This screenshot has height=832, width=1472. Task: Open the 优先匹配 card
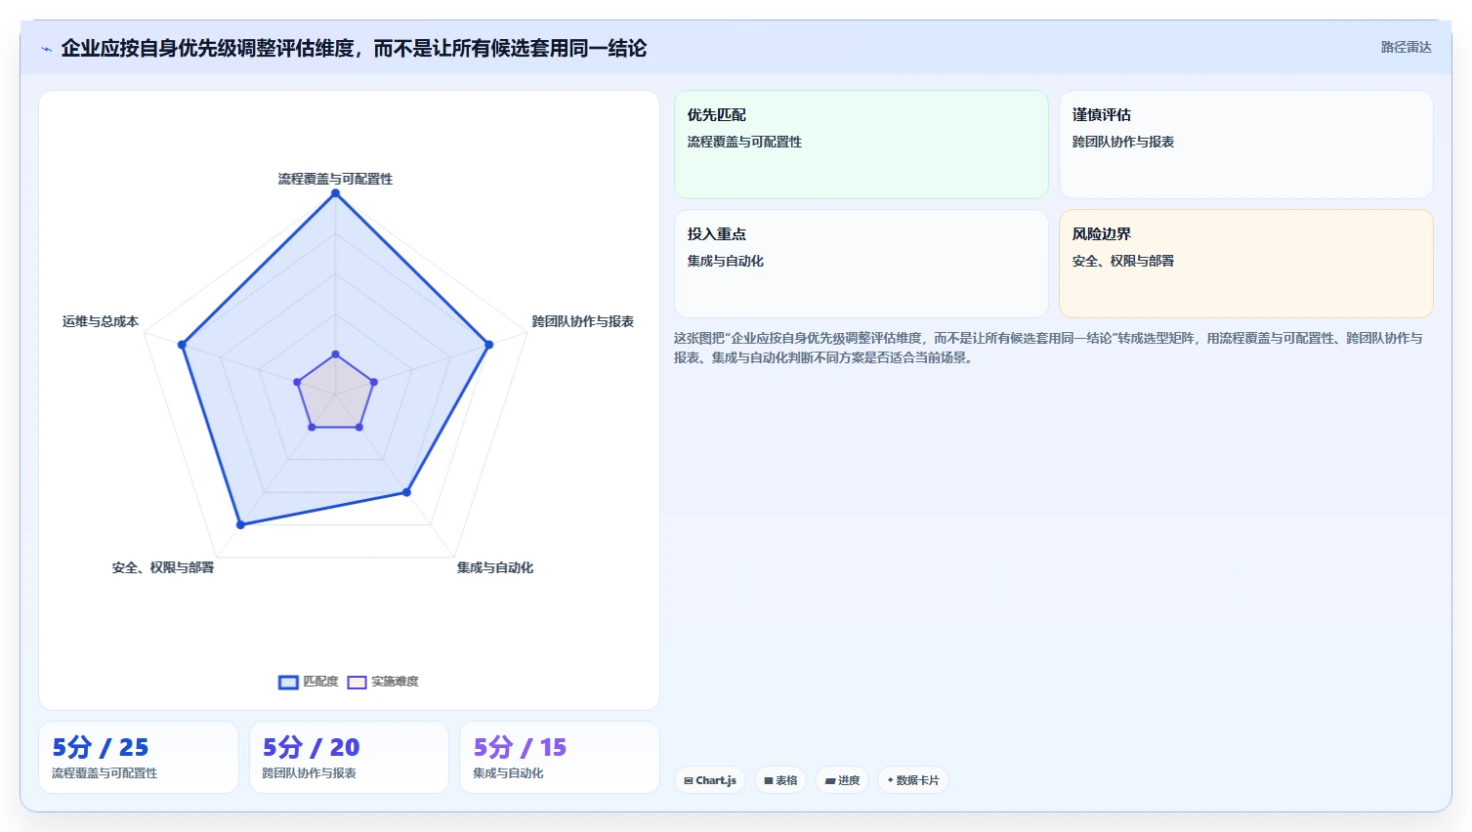point(862,145)
